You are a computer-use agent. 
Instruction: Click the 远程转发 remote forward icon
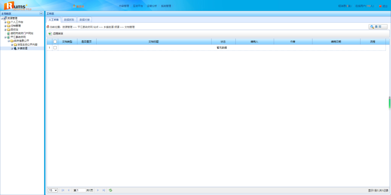pyautogui.click(x=50, y=34)
